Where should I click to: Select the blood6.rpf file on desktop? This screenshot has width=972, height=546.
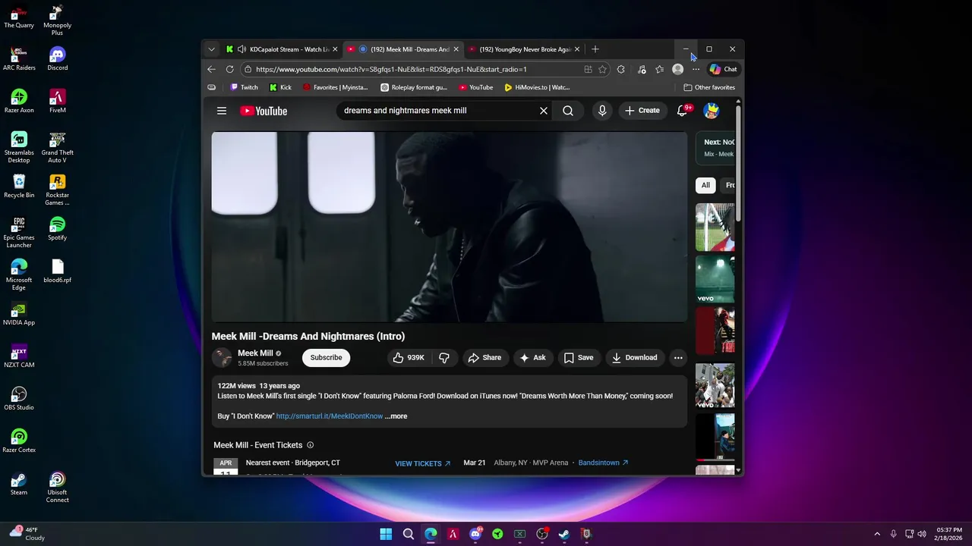tap(57, 271)
